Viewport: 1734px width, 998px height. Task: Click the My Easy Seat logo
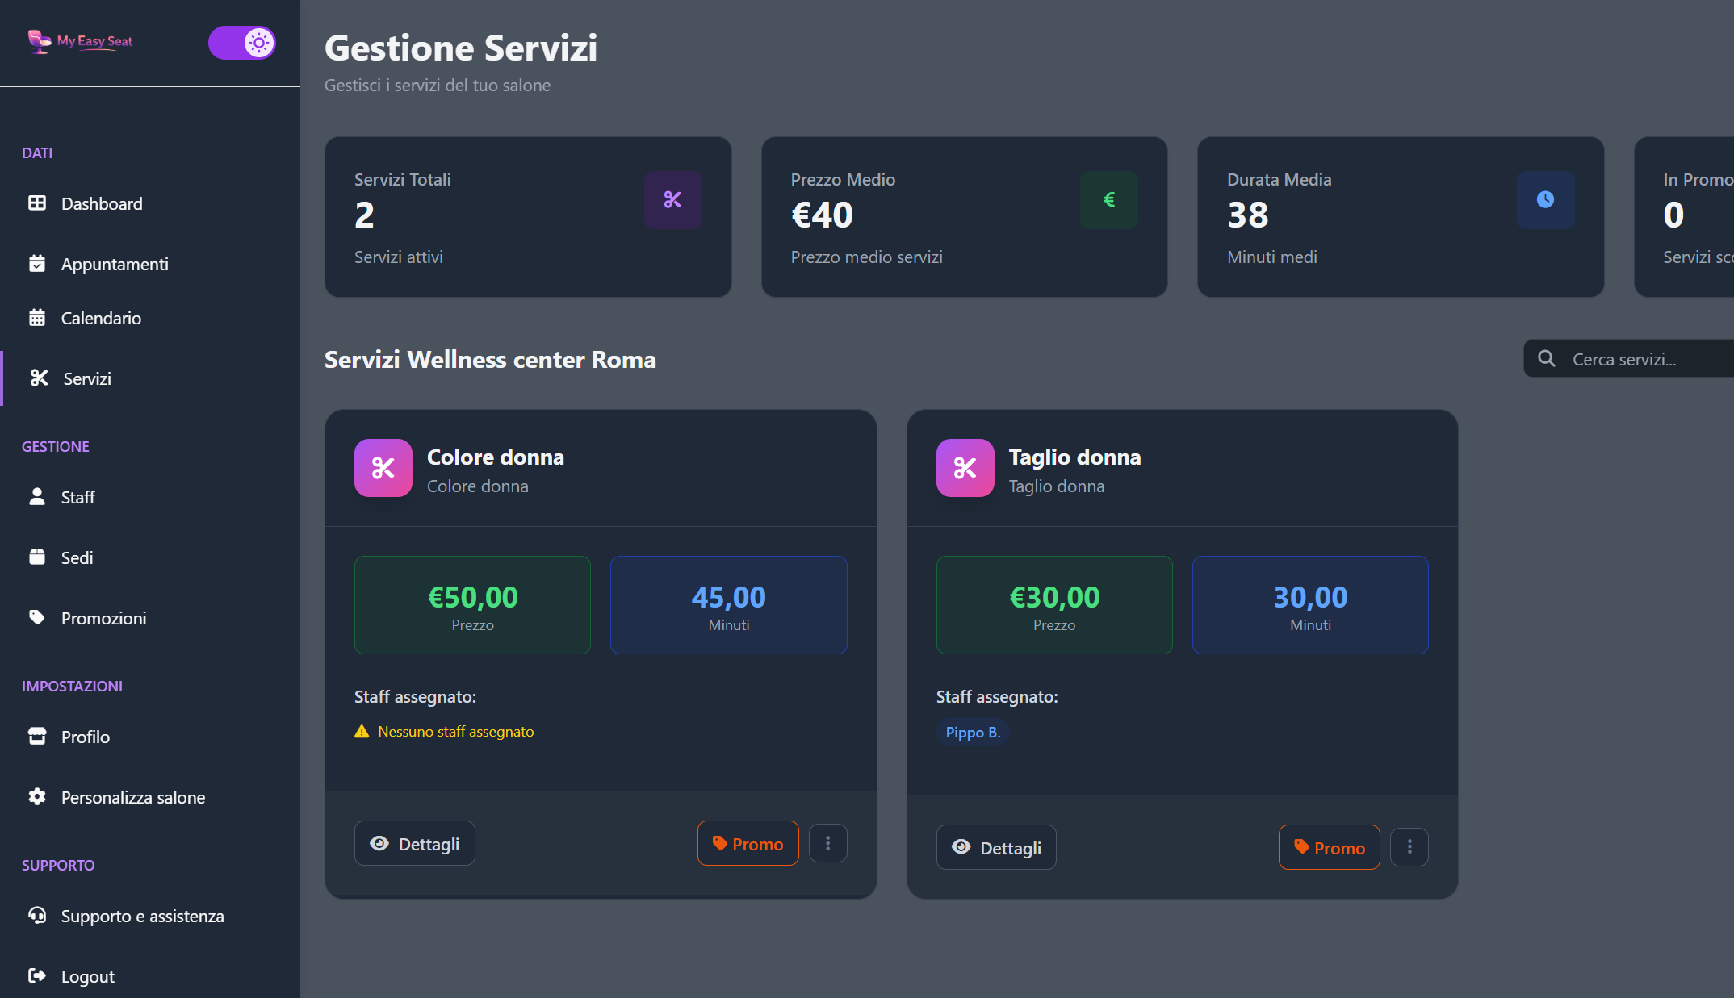(x=80, y=41)
